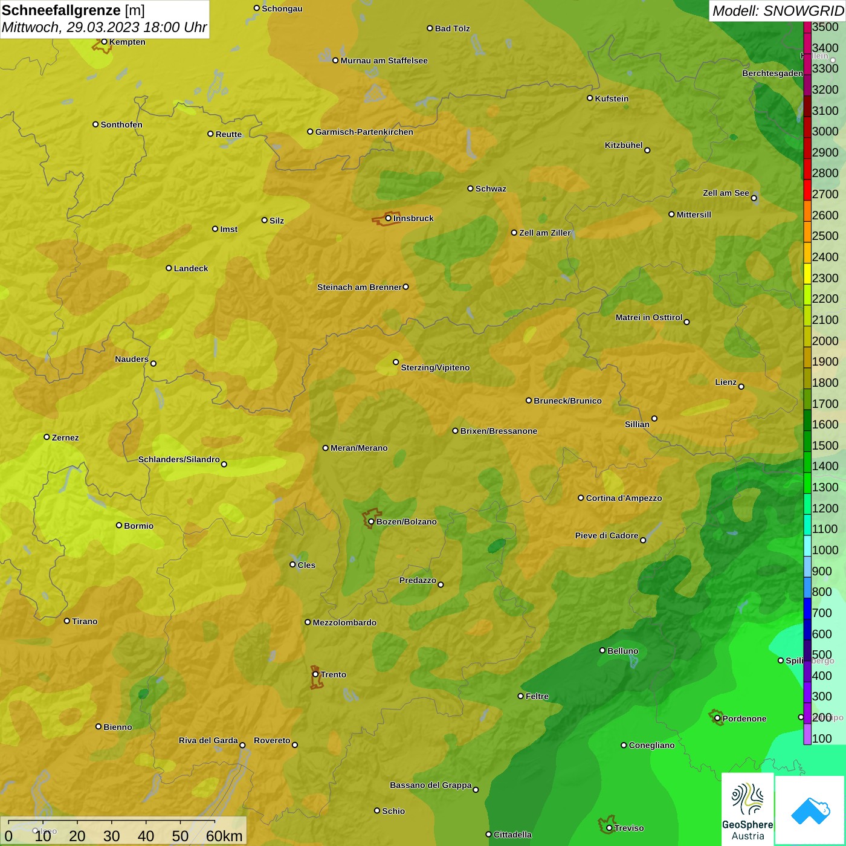Click the 'Riva del Garda' label
The width and height of the screenshot is (846, 846).
pos(208,740)
